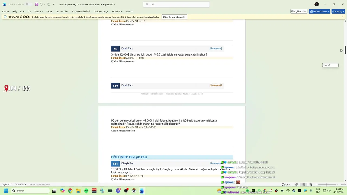This screenshot has height=195, width=347.
Task: Switch to Read Mode view icon
Action: 296,184
